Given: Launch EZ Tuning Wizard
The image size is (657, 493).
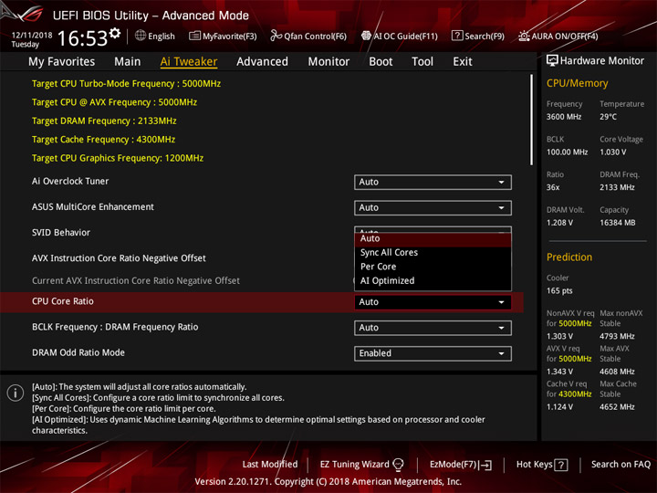Looking at the screenshot, I should tap(354, 465).
